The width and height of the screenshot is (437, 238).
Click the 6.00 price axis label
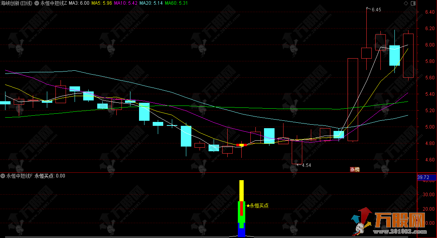point(430,45)
